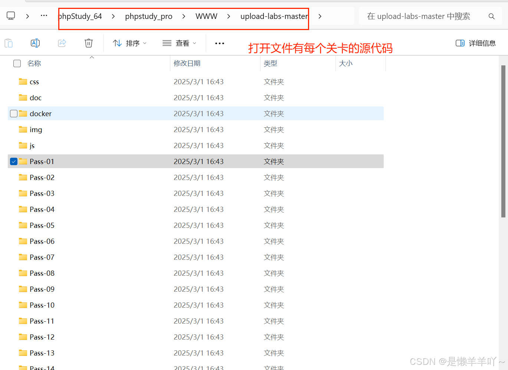Open the 排序 sorting dropdown
This screenshot has width=508, height=370.
(x=129, y=43)
